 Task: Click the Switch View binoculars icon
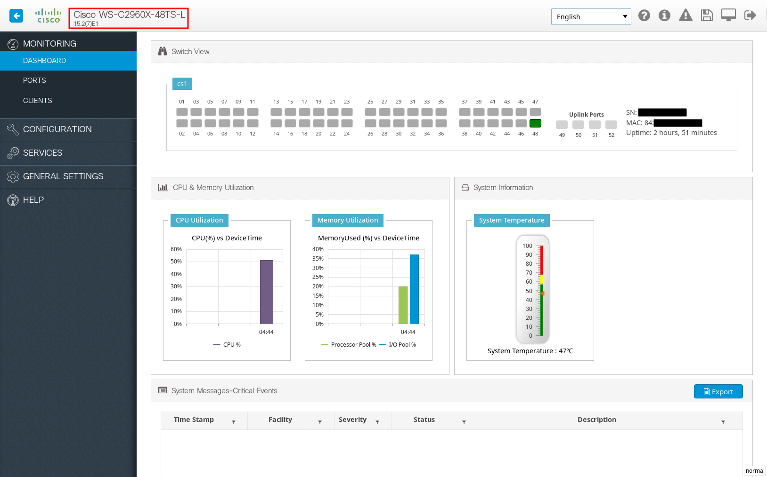coord(163,51)
